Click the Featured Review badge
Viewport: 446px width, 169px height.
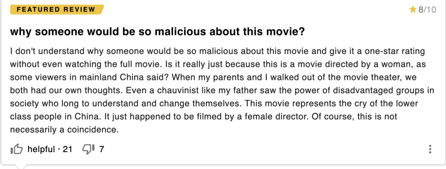57,9
